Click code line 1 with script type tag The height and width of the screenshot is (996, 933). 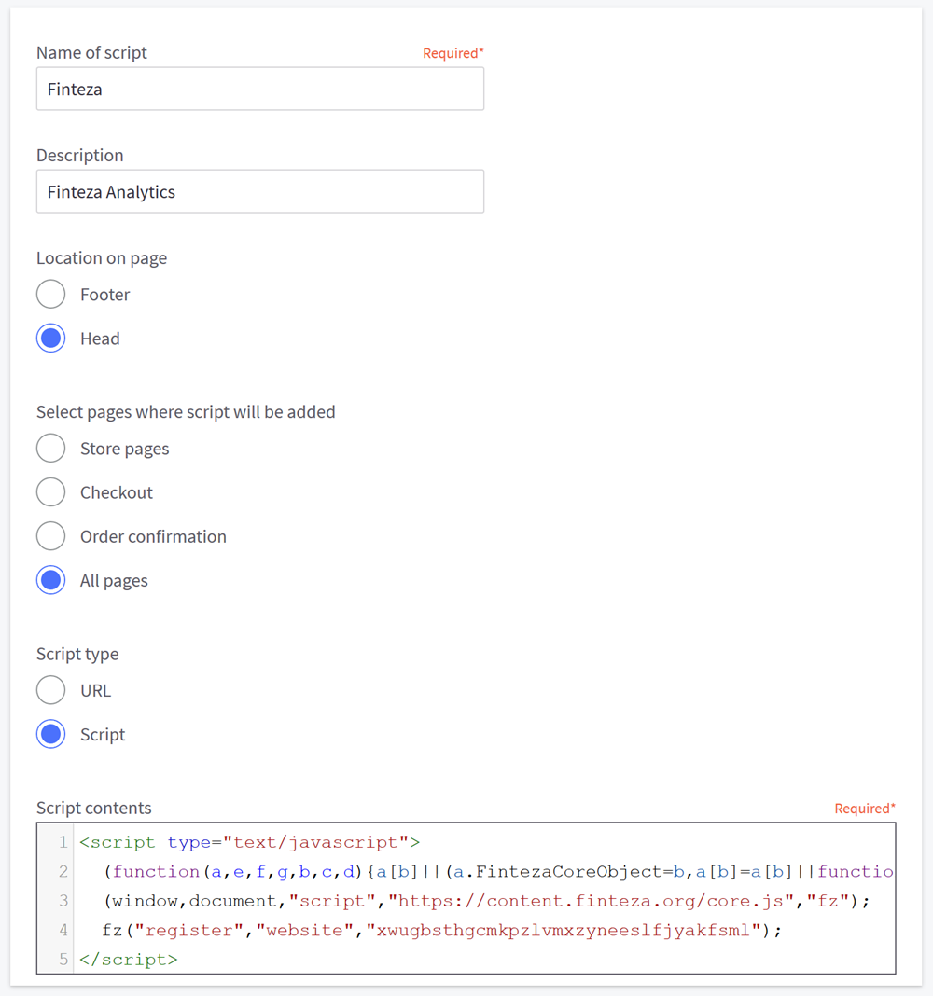[x=249, y=842]
